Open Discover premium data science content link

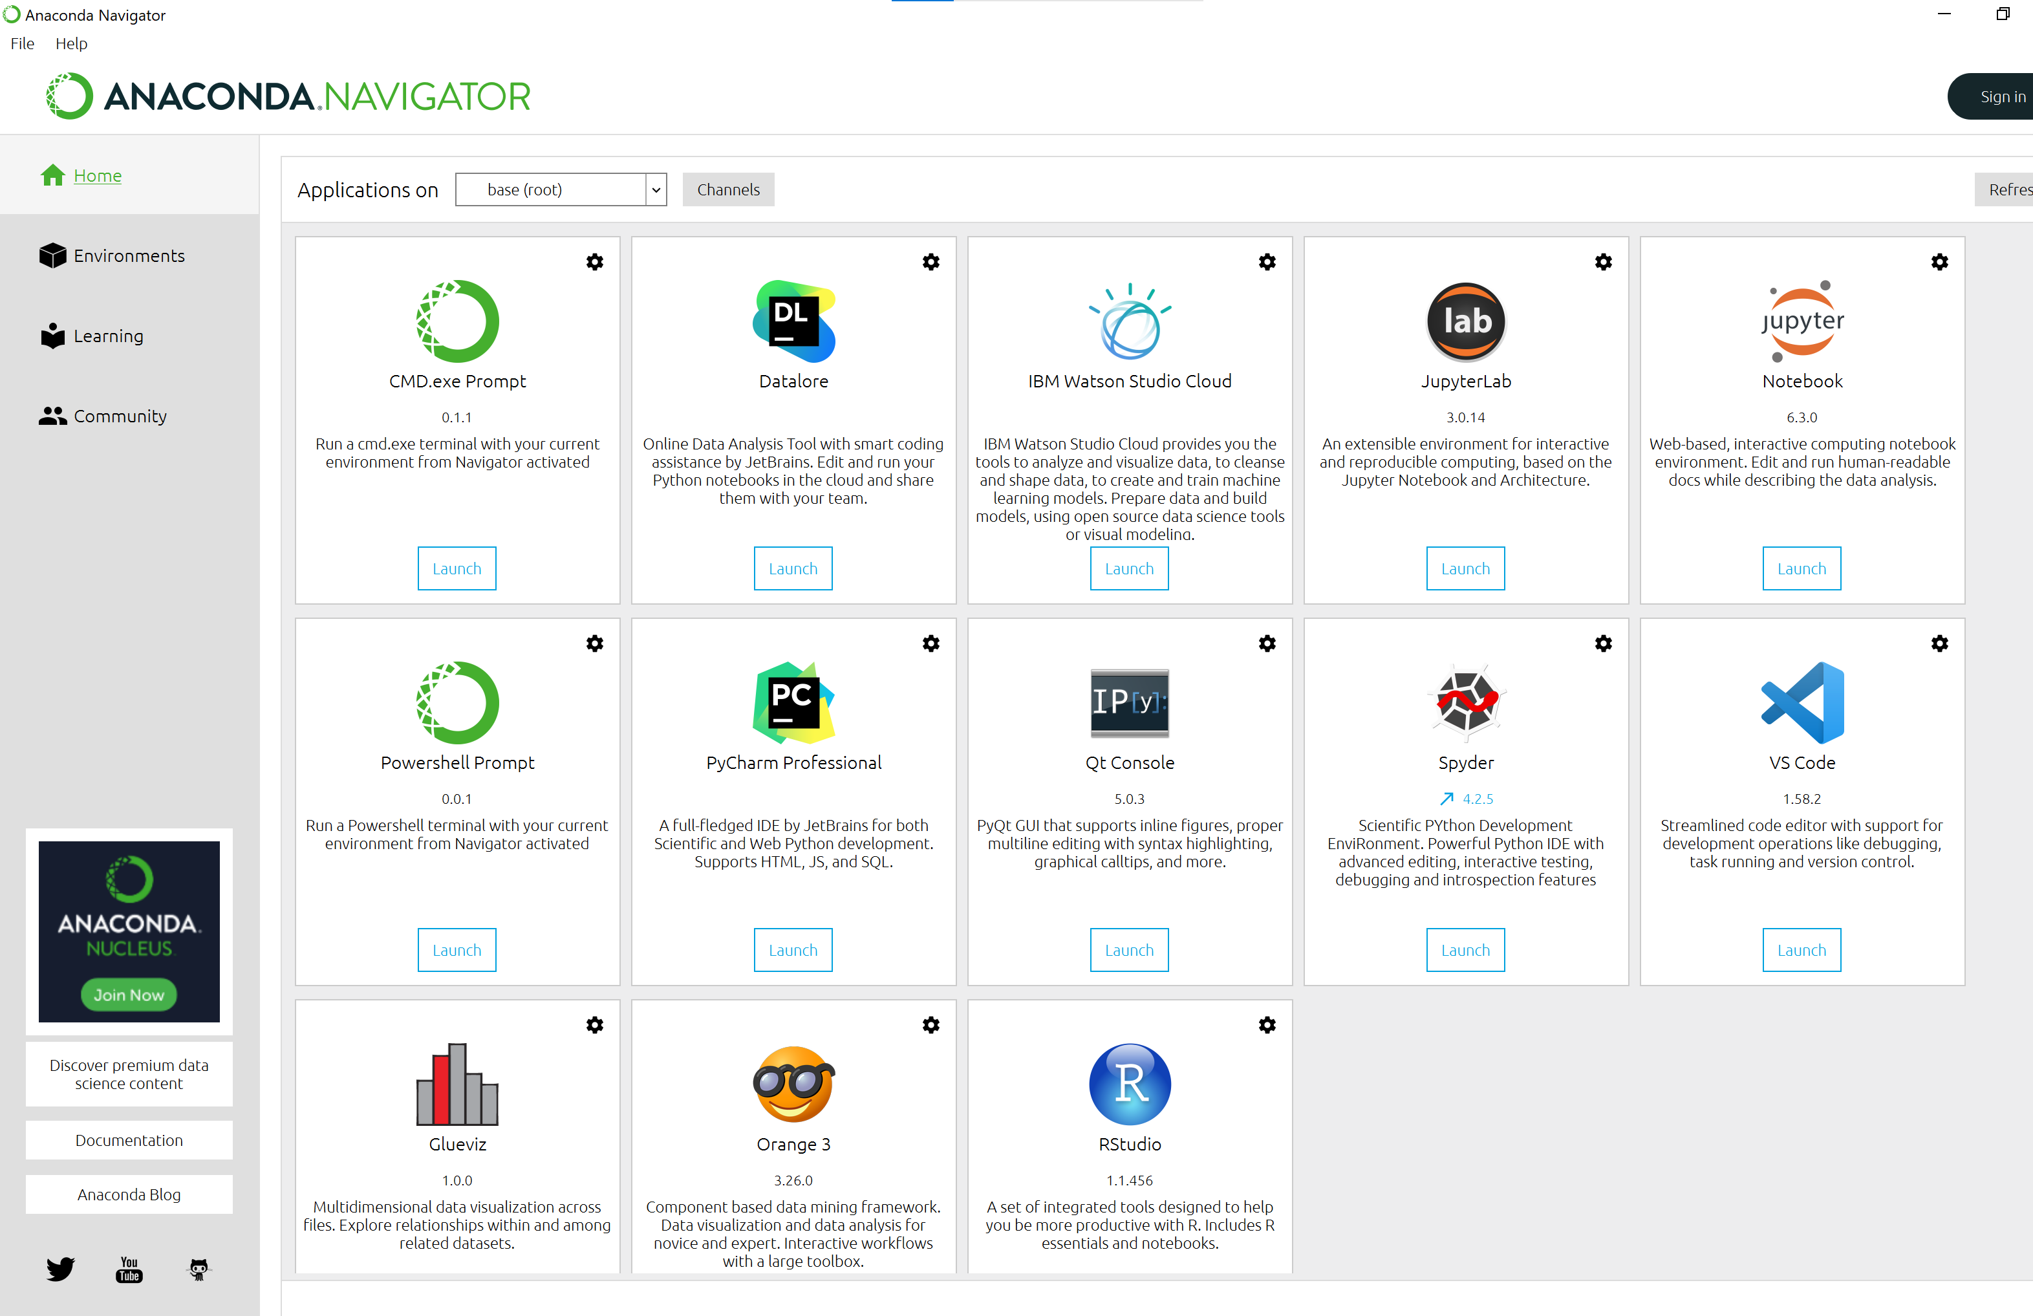pos(129,1074)
